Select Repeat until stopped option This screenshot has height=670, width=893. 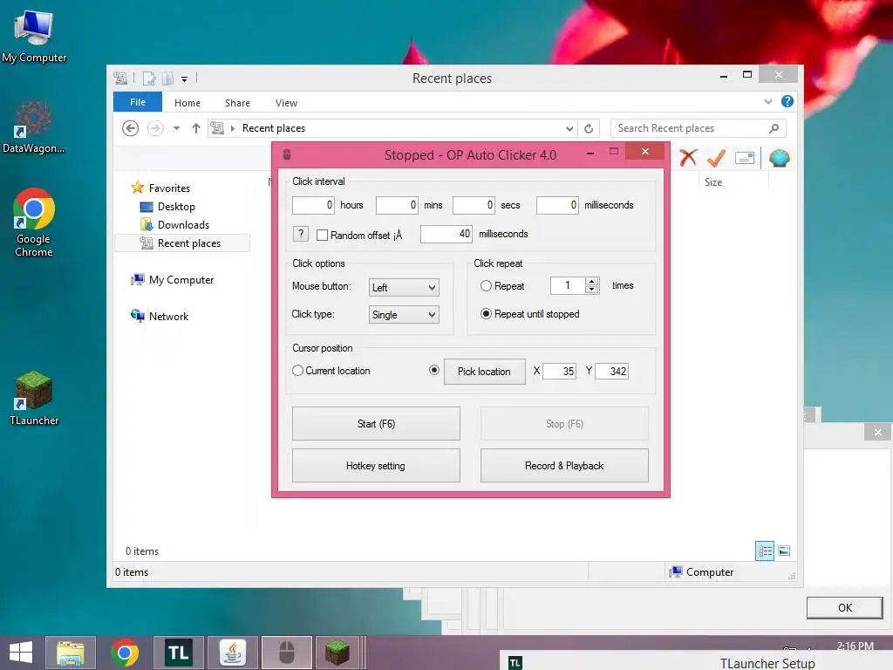[x=486, y=314]
